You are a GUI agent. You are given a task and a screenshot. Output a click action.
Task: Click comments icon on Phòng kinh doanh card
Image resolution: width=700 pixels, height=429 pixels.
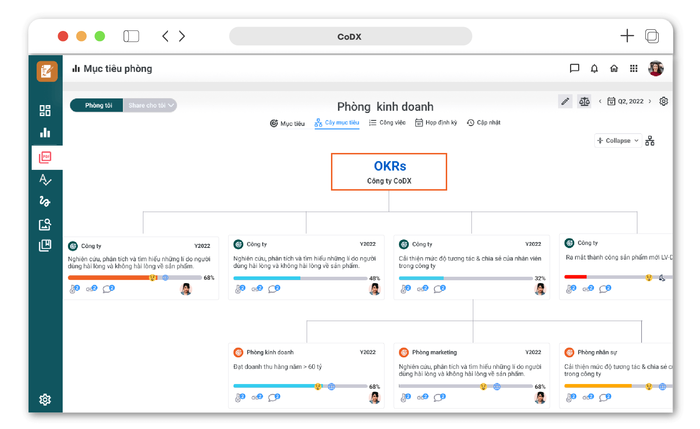(274, 397)
